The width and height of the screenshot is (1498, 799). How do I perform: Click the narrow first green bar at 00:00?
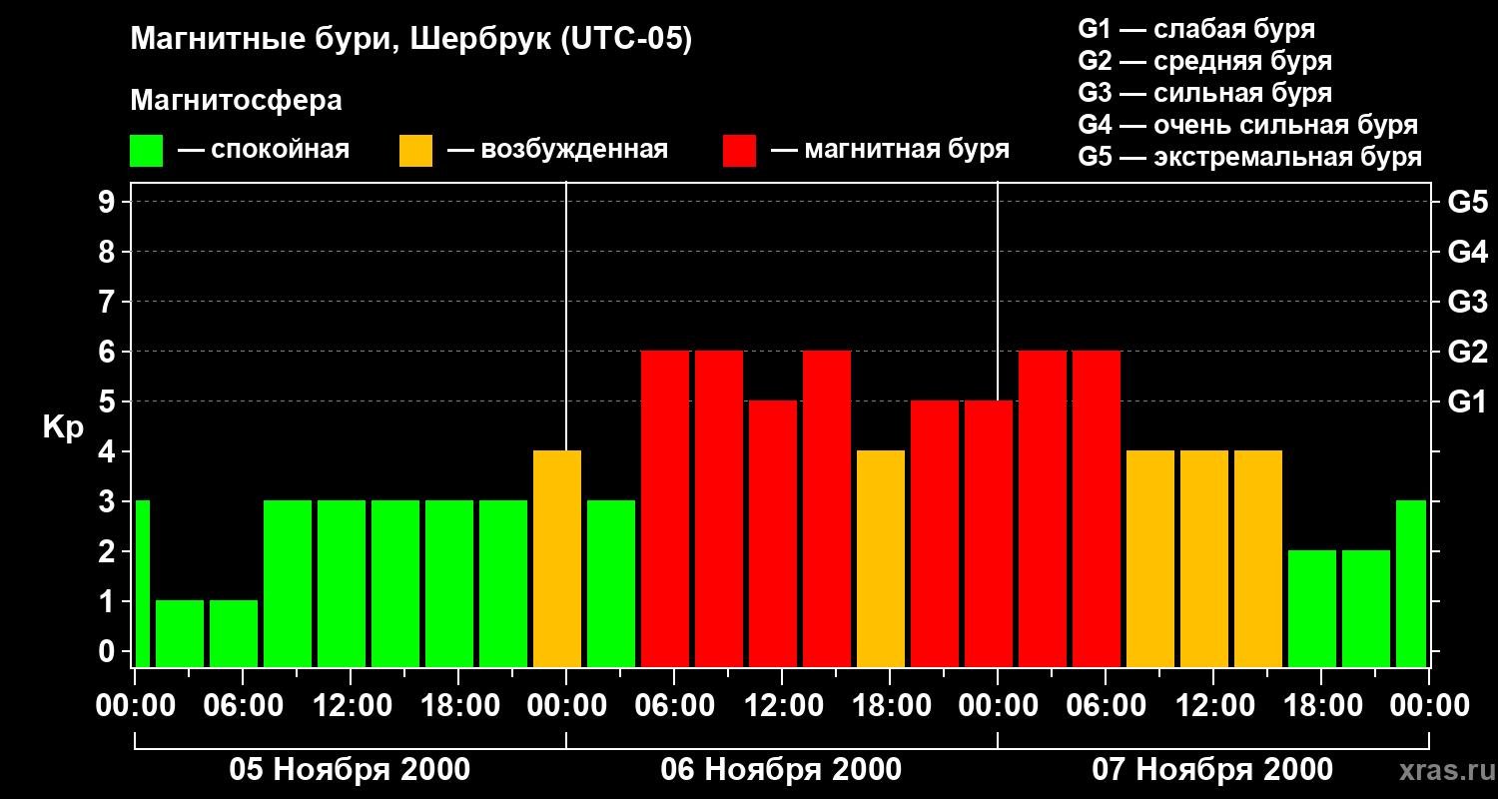coord(142,583)
